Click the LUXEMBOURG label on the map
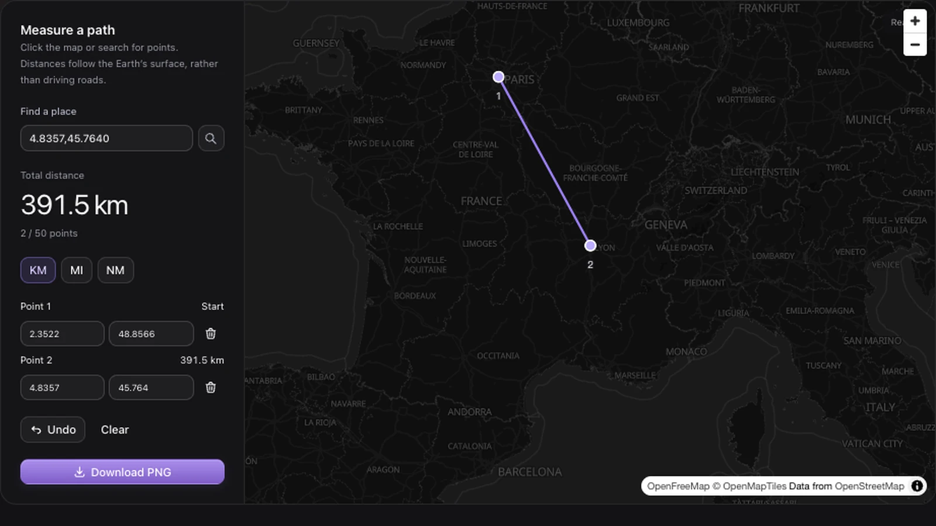This screenshot has width=936, height=526. pos(638,23)
